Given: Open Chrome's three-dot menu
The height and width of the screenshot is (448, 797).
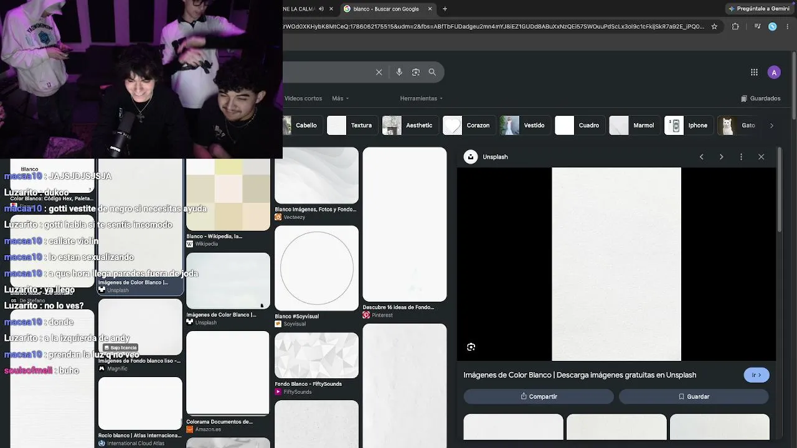Looking at the screenshot, I should tap(788, 27).
